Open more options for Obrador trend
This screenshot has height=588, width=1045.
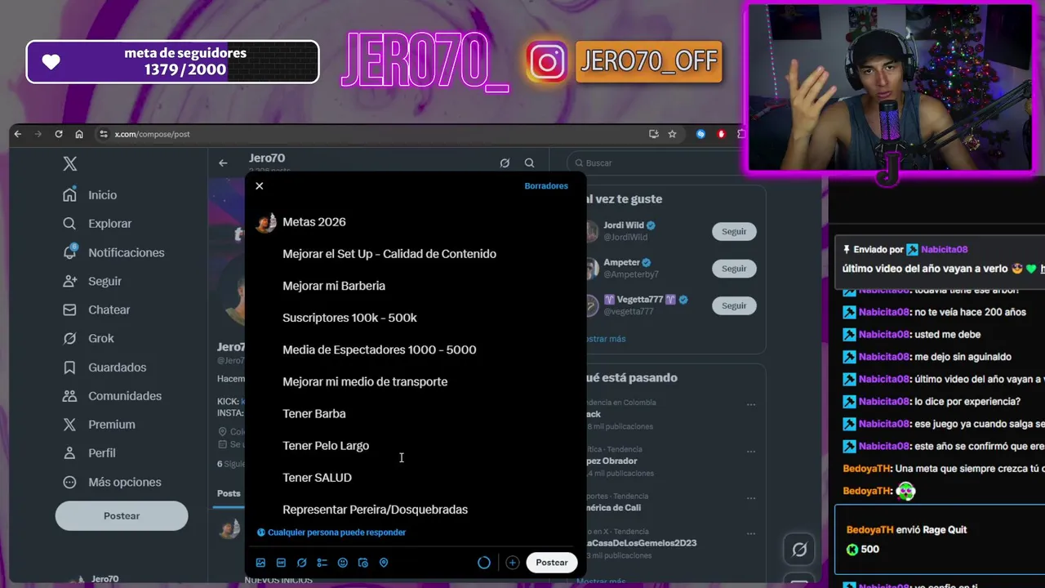pyautogui.click(x=751, y=451)
